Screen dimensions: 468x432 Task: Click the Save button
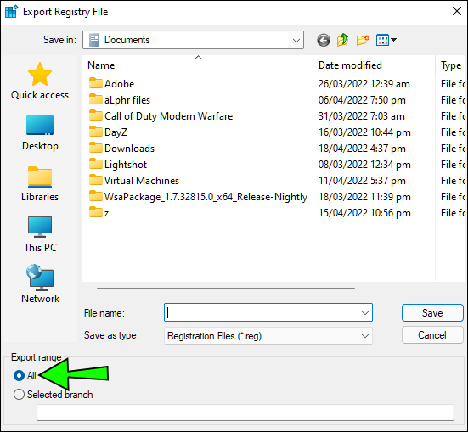coord(432,313)
